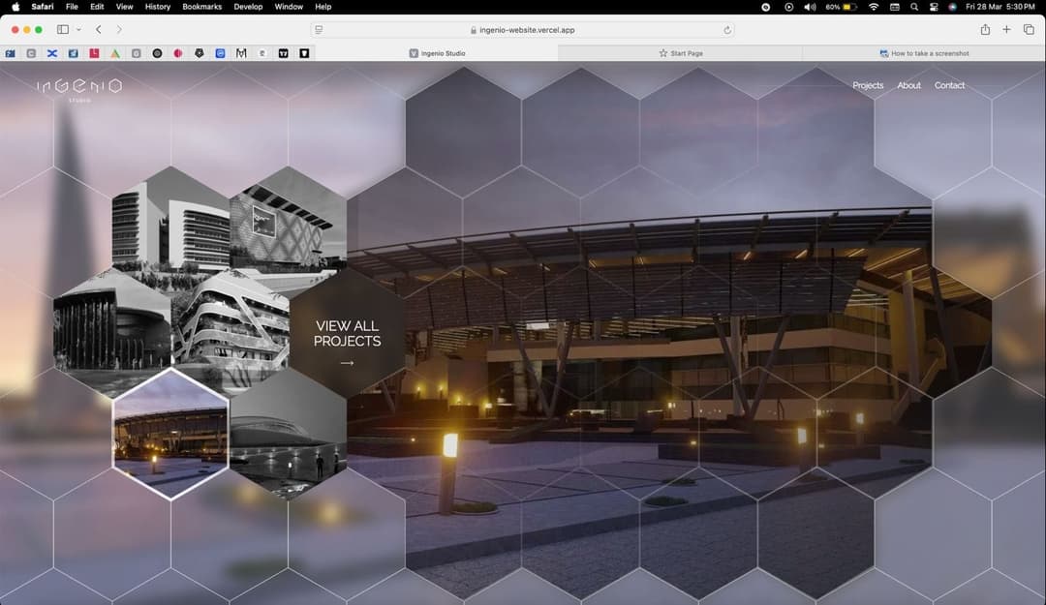Open Control Center from the menu bar
The width and height of the screenshot is (1046, 605).
894,7
